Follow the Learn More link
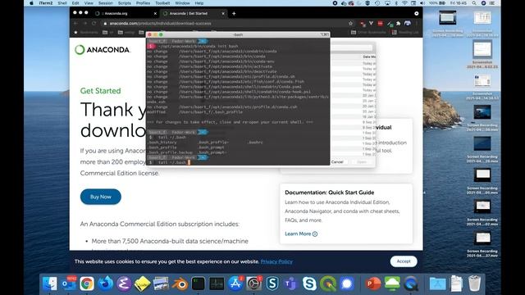 pos(301,234)
